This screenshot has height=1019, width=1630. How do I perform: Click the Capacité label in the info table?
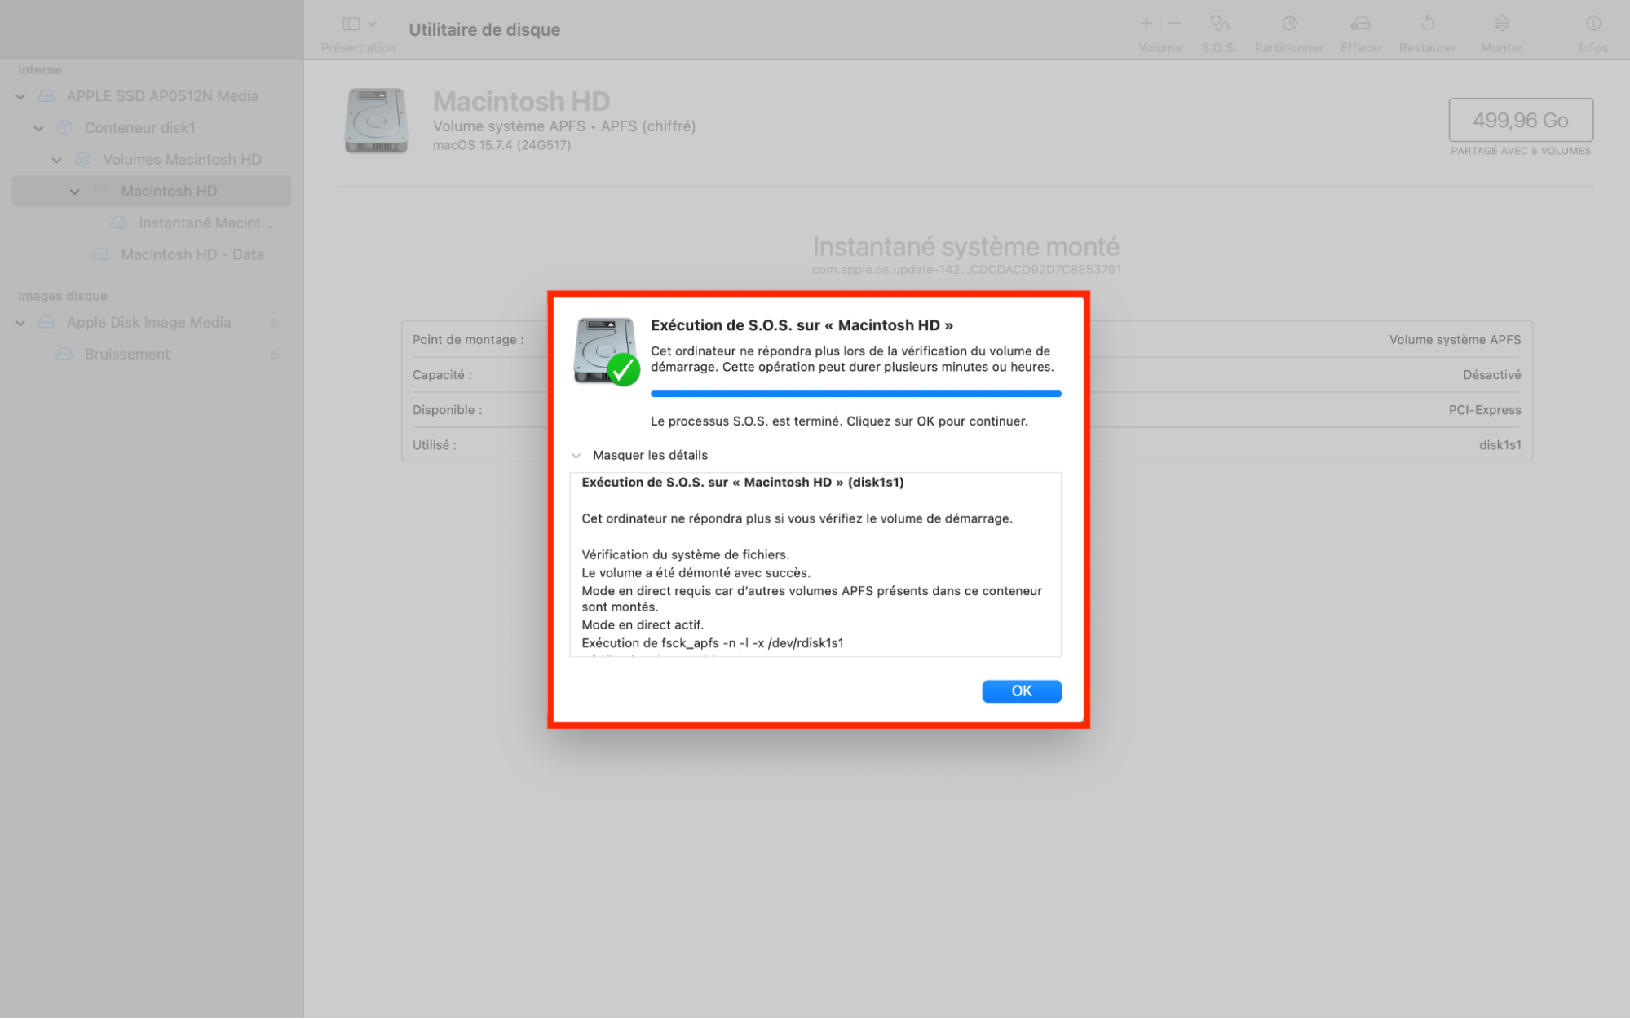[442, 375]
